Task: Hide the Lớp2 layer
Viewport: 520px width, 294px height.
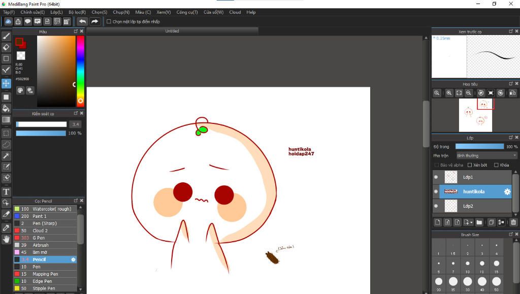Action: (436, 206)
